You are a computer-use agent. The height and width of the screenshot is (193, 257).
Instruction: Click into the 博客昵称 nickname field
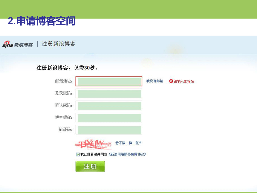coord(109,118)
